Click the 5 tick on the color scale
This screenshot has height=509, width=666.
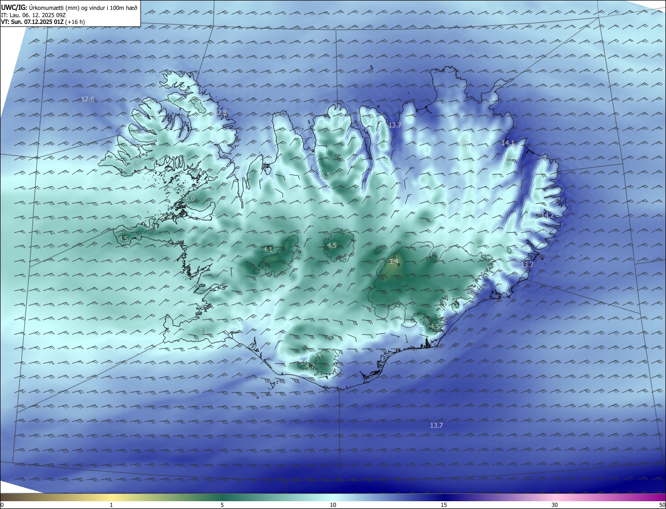222,505
